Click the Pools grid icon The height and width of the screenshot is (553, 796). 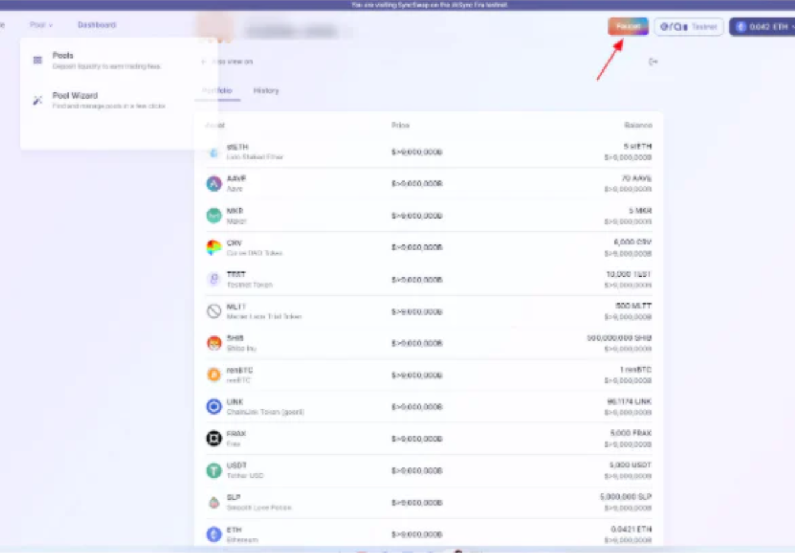pyautogui.click(x=37, y=60)
